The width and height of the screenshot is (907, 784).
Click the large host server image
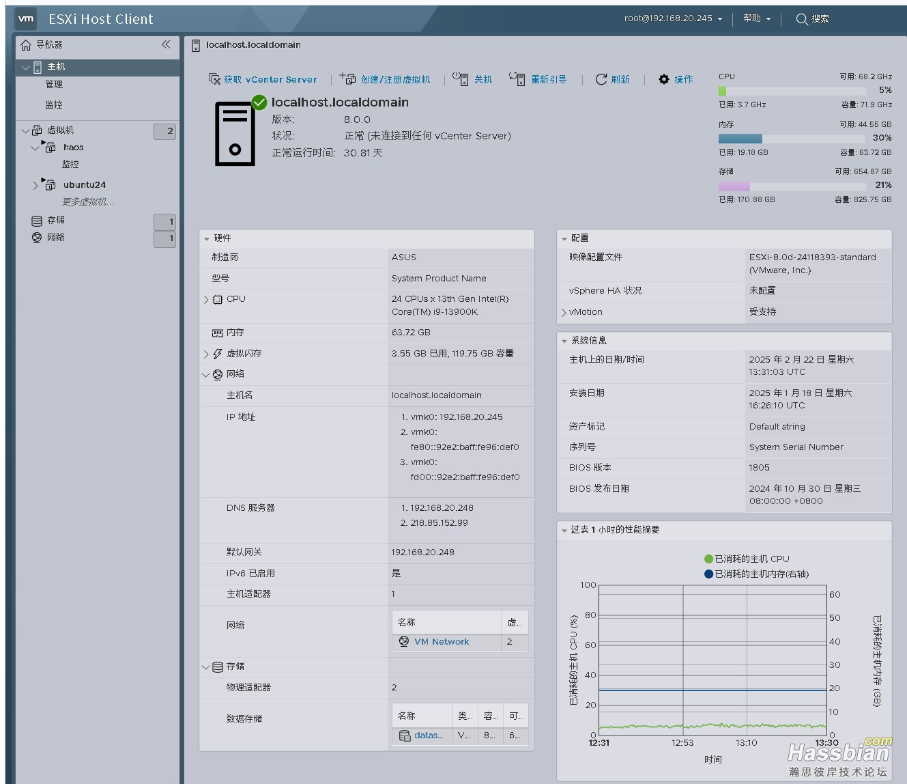(x=235, y=133)
